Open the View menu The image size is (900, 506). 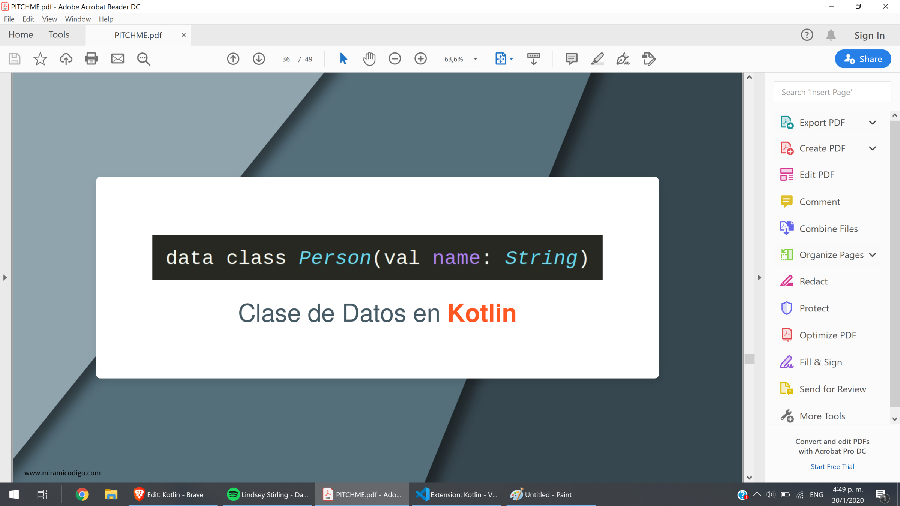[x=49, y=19]
